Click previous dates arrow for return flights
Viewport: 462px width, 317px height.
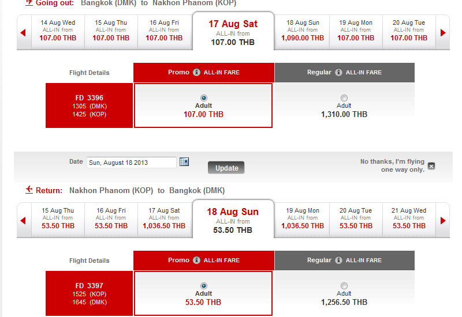(x=24, y=221)
